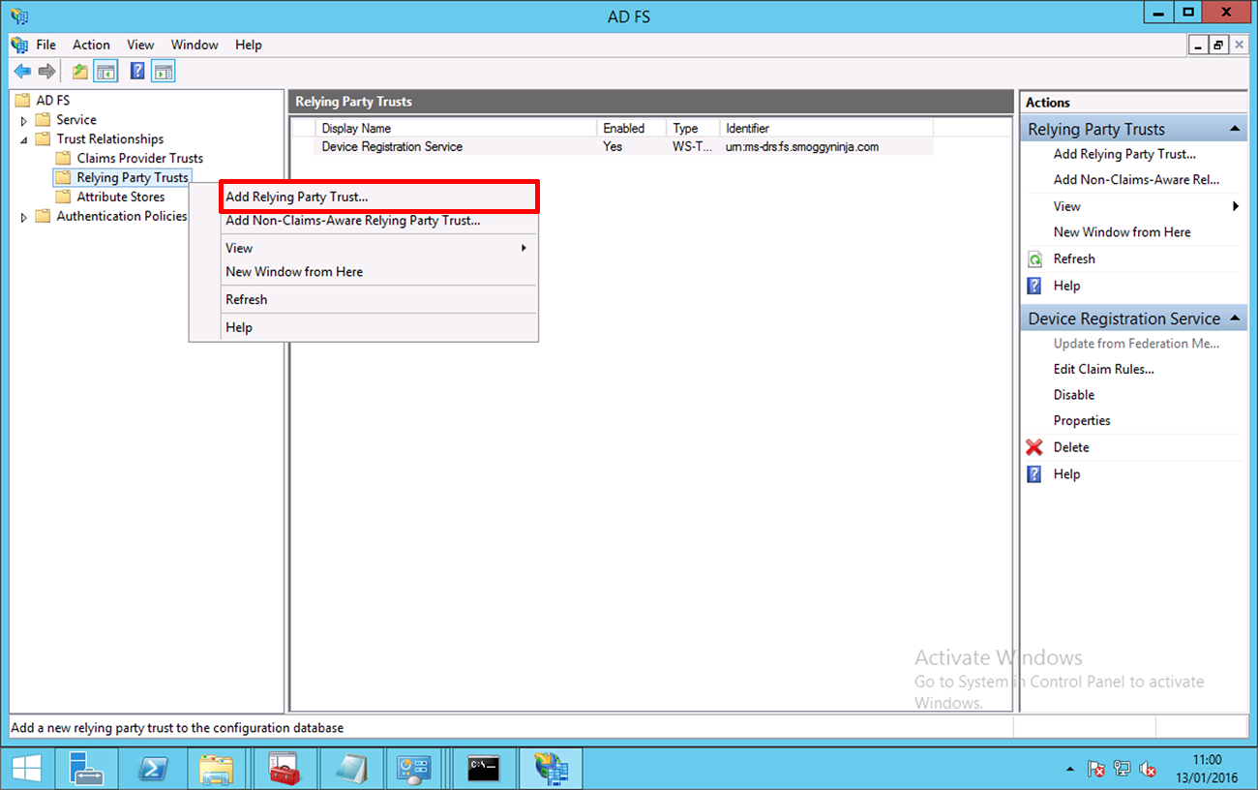Choose Add Relying Party Trust in context menu
Image resolution: width=1258 pixels, height=790 pixels.
click(377, 197)
